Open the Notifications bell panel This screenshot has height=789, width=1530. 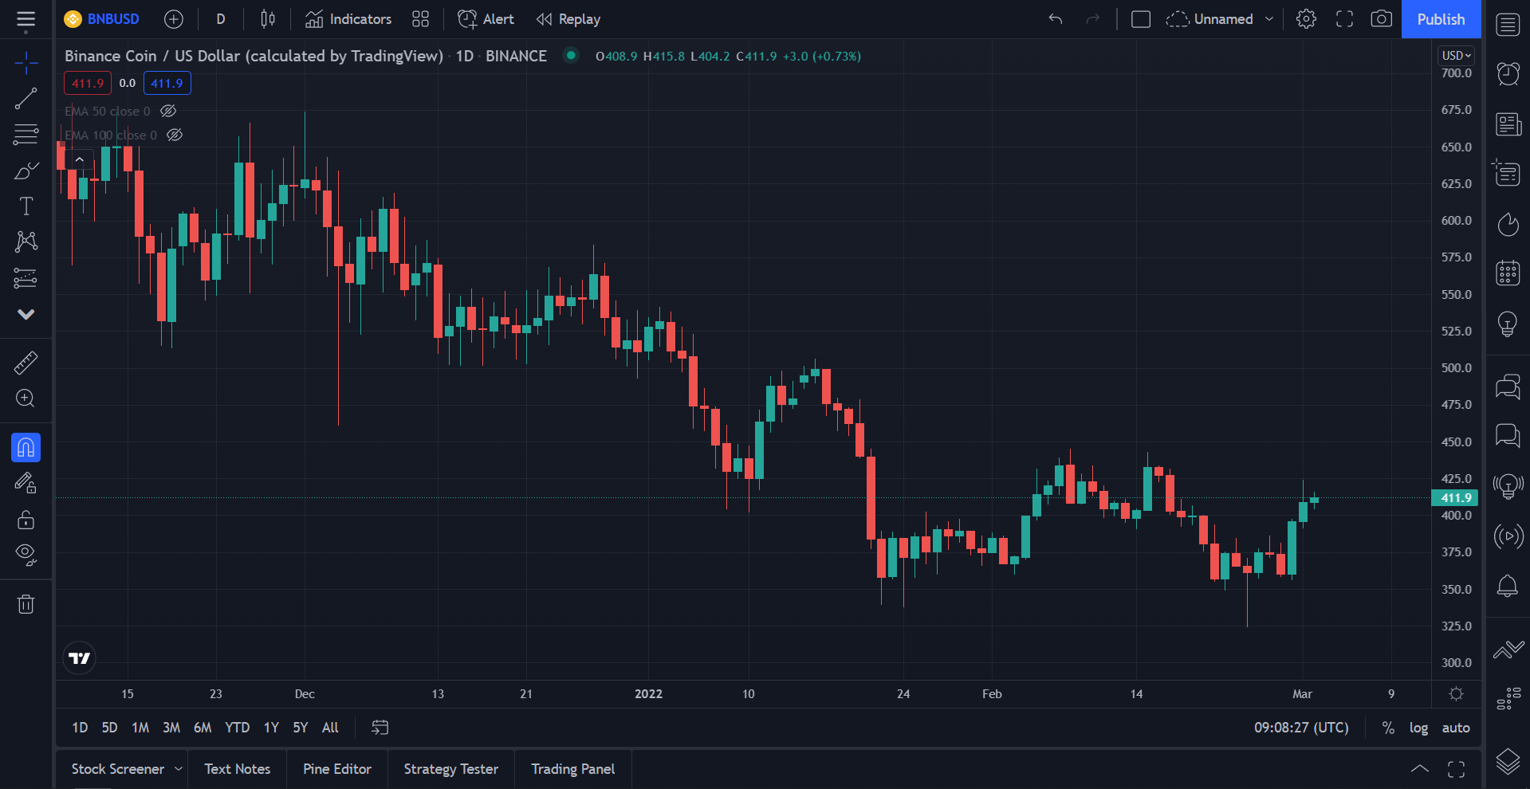click(x=1508, y=586)
